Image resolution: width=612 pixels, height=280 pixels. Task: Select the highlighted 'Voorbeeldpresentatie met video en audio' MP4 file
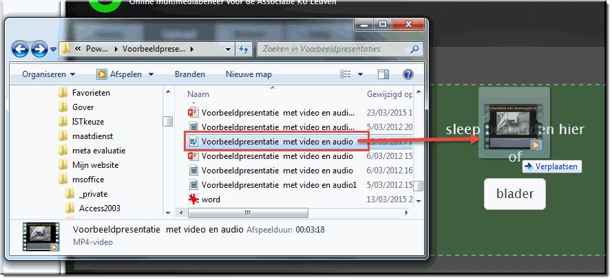(277, 142)
